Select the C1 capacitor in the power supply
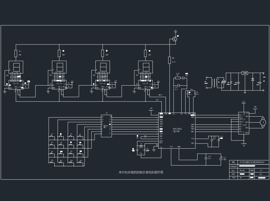 coord(231,83)
